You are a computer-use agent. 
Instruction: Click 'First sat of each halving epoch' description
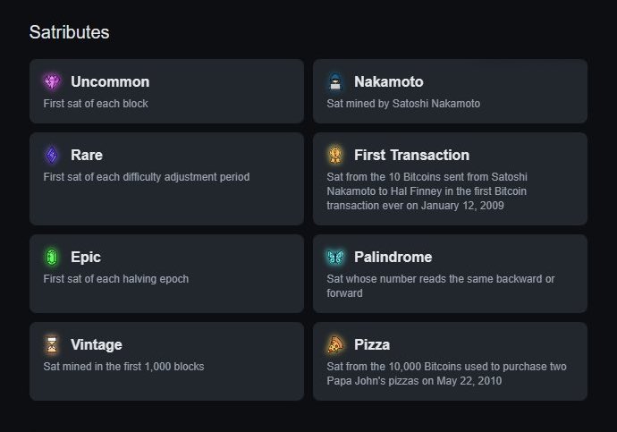116,279
